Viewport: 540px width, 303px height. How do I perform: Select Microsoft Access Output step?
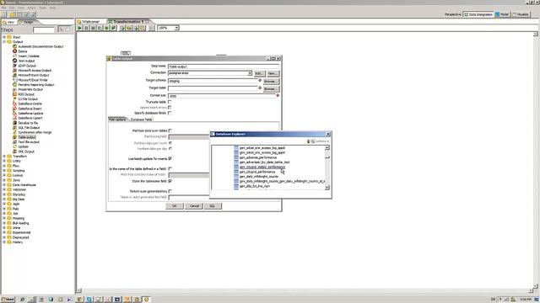pyautogui.click(x=35, y=71)
